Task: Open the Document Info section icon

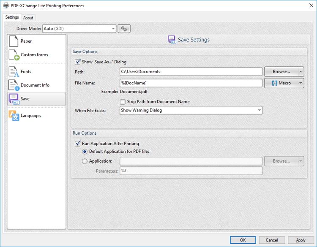Action: [14, 85]
